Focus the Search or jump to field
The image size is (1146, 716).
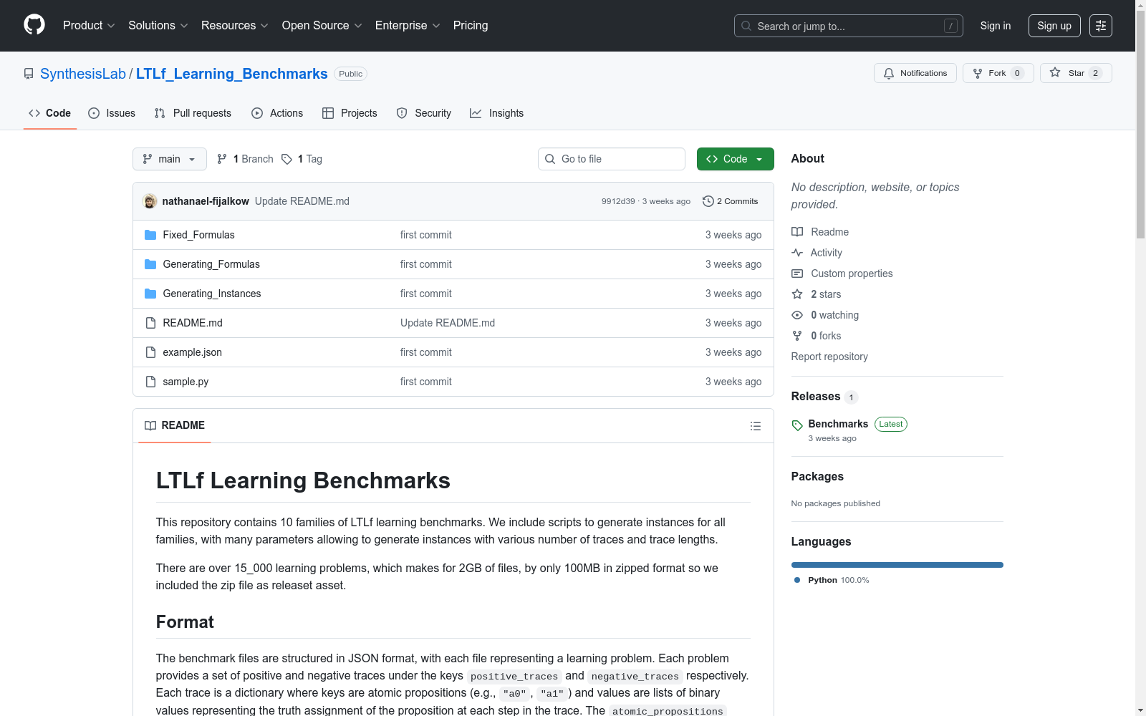[849, 26]
